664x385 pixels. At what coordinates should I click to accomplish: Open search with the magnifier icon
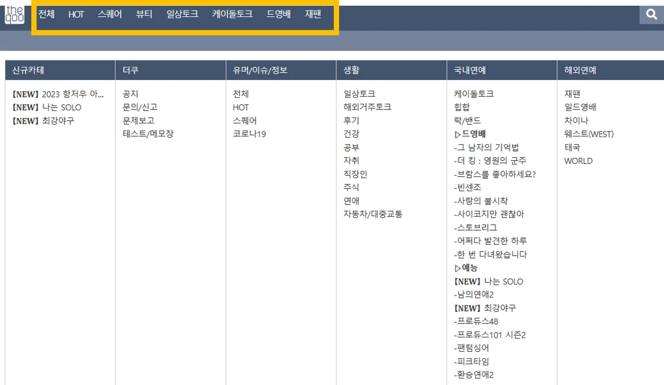coord(651,15)
